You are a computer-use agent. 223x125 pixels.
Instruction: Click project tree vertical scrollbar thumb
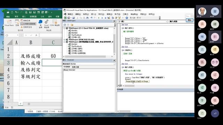(114, 43)
